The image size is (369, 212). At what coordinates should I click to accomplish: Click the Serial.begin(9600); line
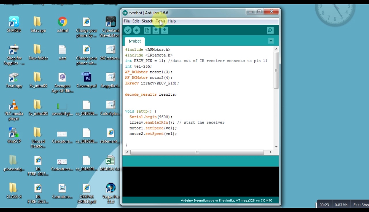click(151, 117)
